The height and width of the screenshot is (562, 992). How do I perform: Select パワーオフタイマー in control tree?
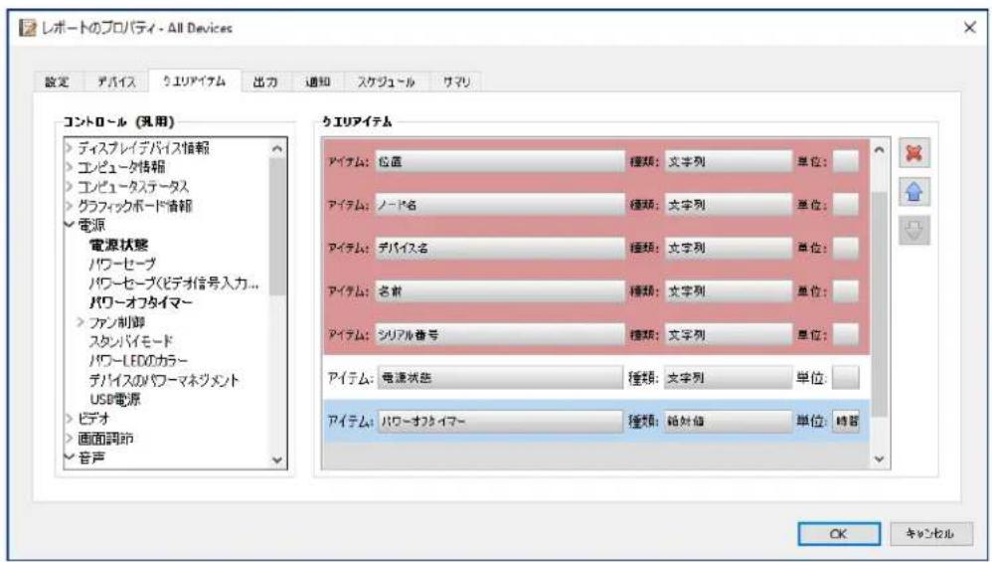click(140, 302)
